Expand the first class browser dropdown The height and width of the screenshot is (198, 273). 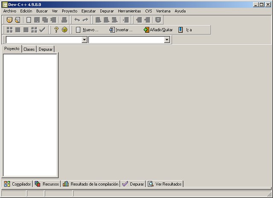point(84,40)
